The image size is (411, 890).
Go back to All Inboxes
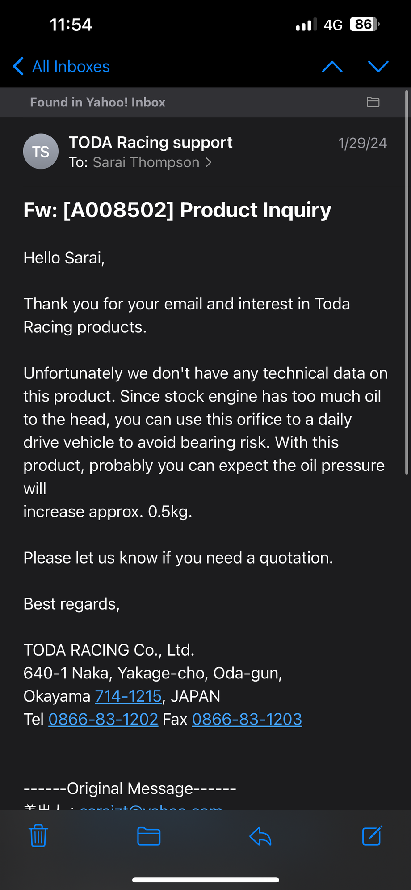[62, 67]
